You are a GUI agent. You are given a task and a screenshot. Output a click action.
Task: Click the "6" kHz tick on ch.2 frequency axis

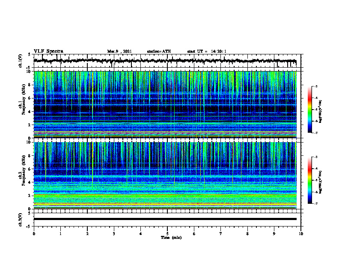(x=30, y=169)
